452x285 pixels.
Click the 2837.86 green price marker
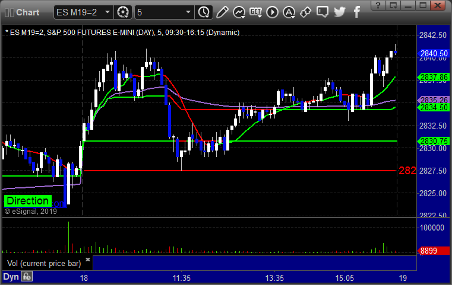point(433,77)
